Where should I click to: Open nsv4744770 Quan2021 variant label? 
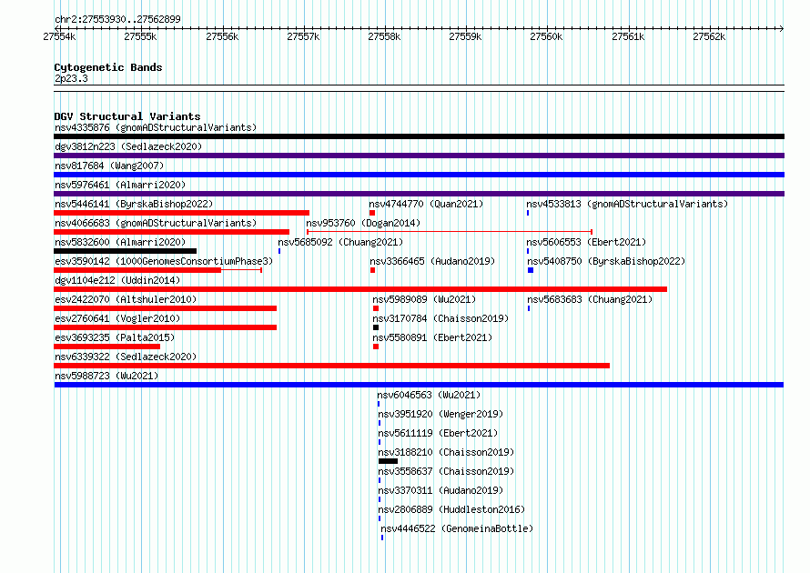coord(426,204)
